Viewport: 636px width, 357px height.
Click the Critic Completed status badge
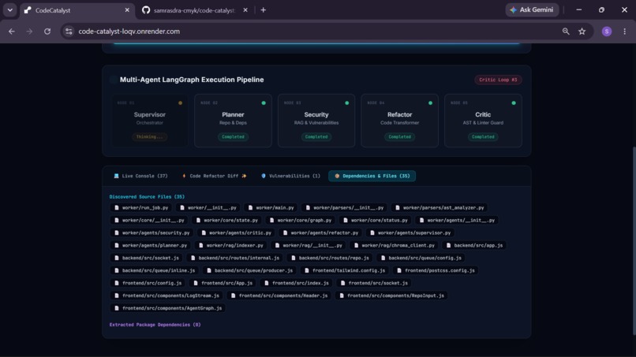pos(483,137)
